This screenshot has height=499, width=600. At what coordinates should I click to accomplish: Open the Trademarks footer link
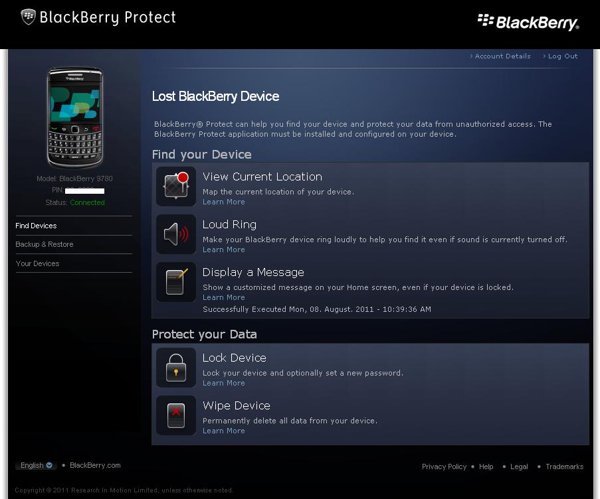pos(564,466)
